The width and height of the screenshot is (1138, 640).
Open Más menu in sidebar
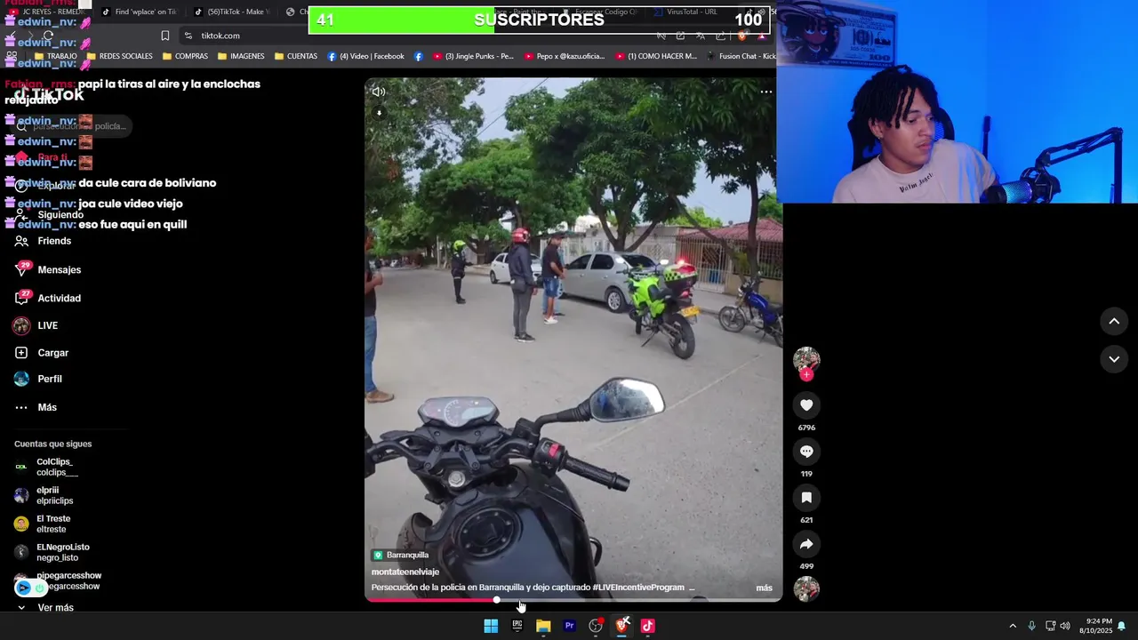coord(47,407)
